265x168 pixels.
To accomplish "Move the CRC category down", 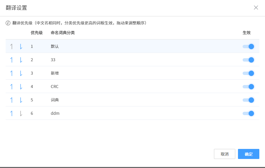I will [21, 86].
